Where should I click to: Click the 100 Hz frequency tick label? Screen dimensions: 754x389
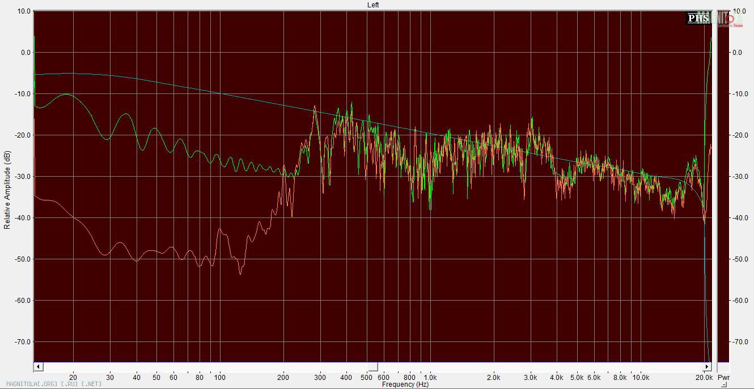(219, 377)
